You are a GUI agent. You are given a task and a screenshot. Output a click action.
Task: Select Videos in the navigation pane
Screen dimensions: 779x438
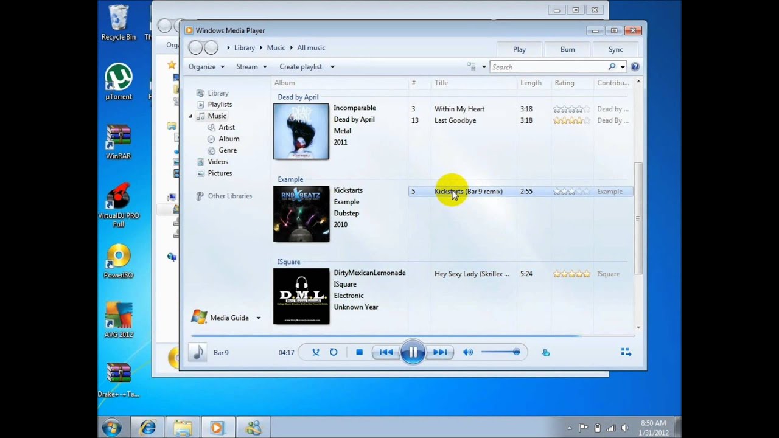[x=218, y=162]
